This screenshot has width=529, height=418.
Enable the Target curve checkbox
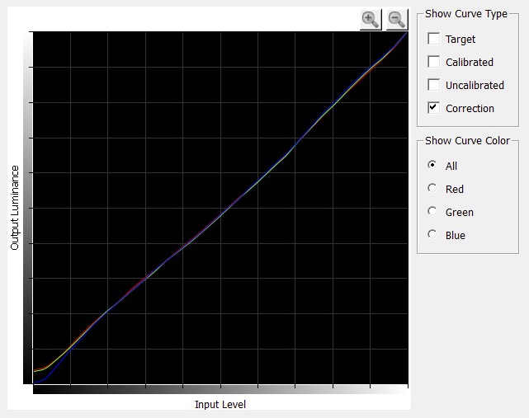(x=433, y=39)
